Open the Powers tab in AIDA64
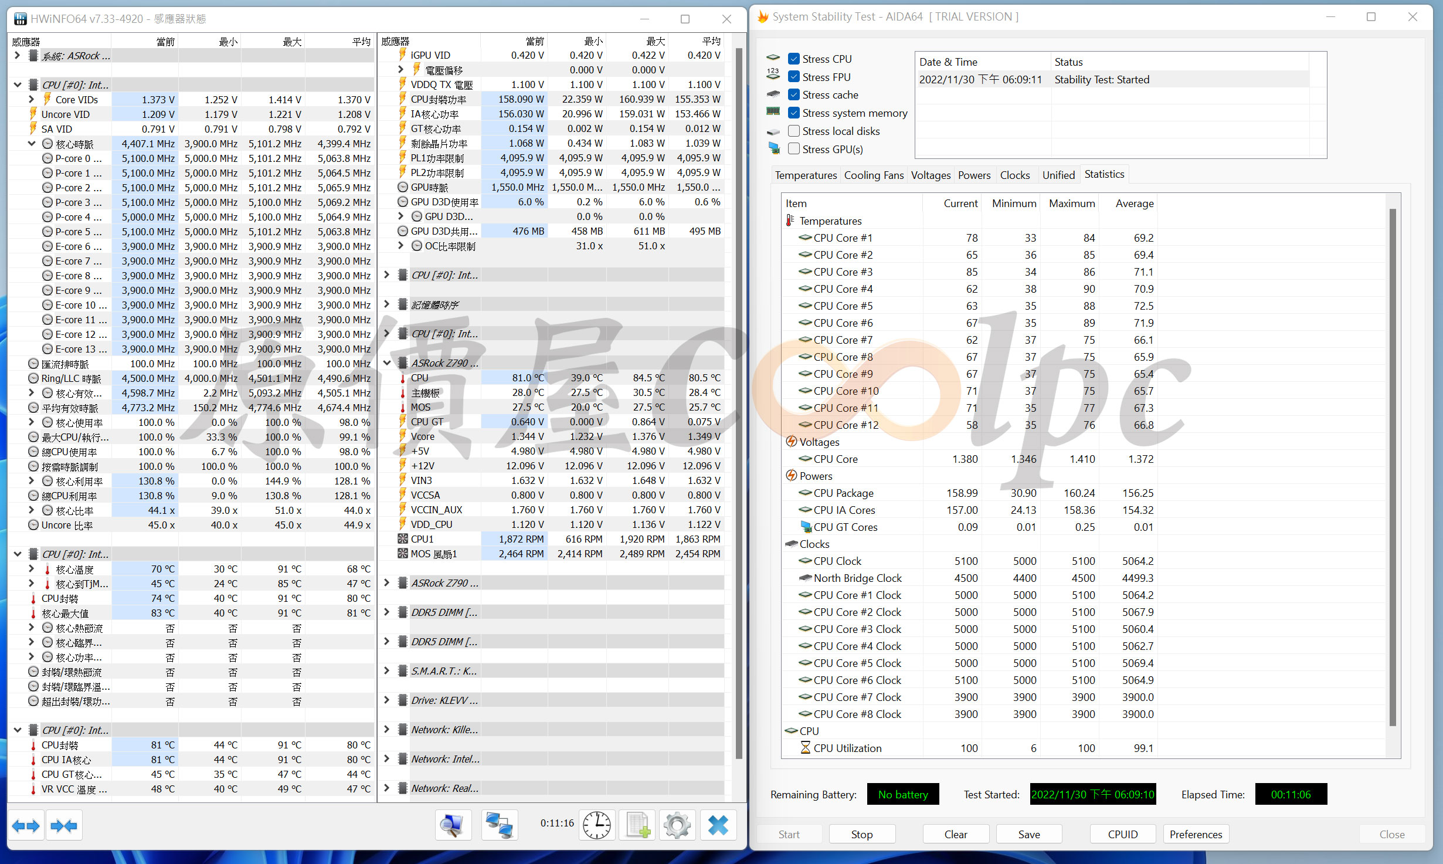The height and width of the screenshot is (864, 1443). tap(974, 175)
